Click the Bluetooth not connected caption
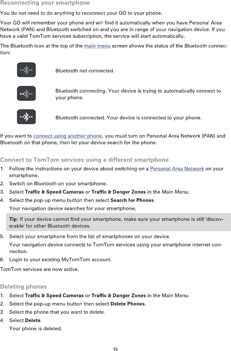This screenshot has height=351, width=231. click(85, 71)
